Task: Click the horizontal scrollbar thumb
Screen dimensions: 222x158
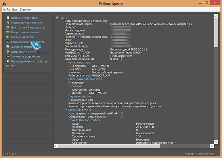Action: pyautogui.click(x=109, y=146)
